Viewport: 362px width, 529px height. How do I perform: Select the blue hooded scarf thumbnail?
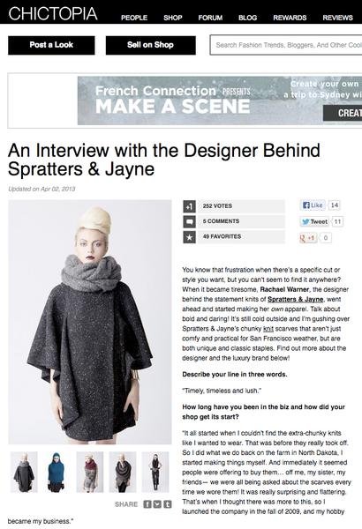click(x=57, y=473)
